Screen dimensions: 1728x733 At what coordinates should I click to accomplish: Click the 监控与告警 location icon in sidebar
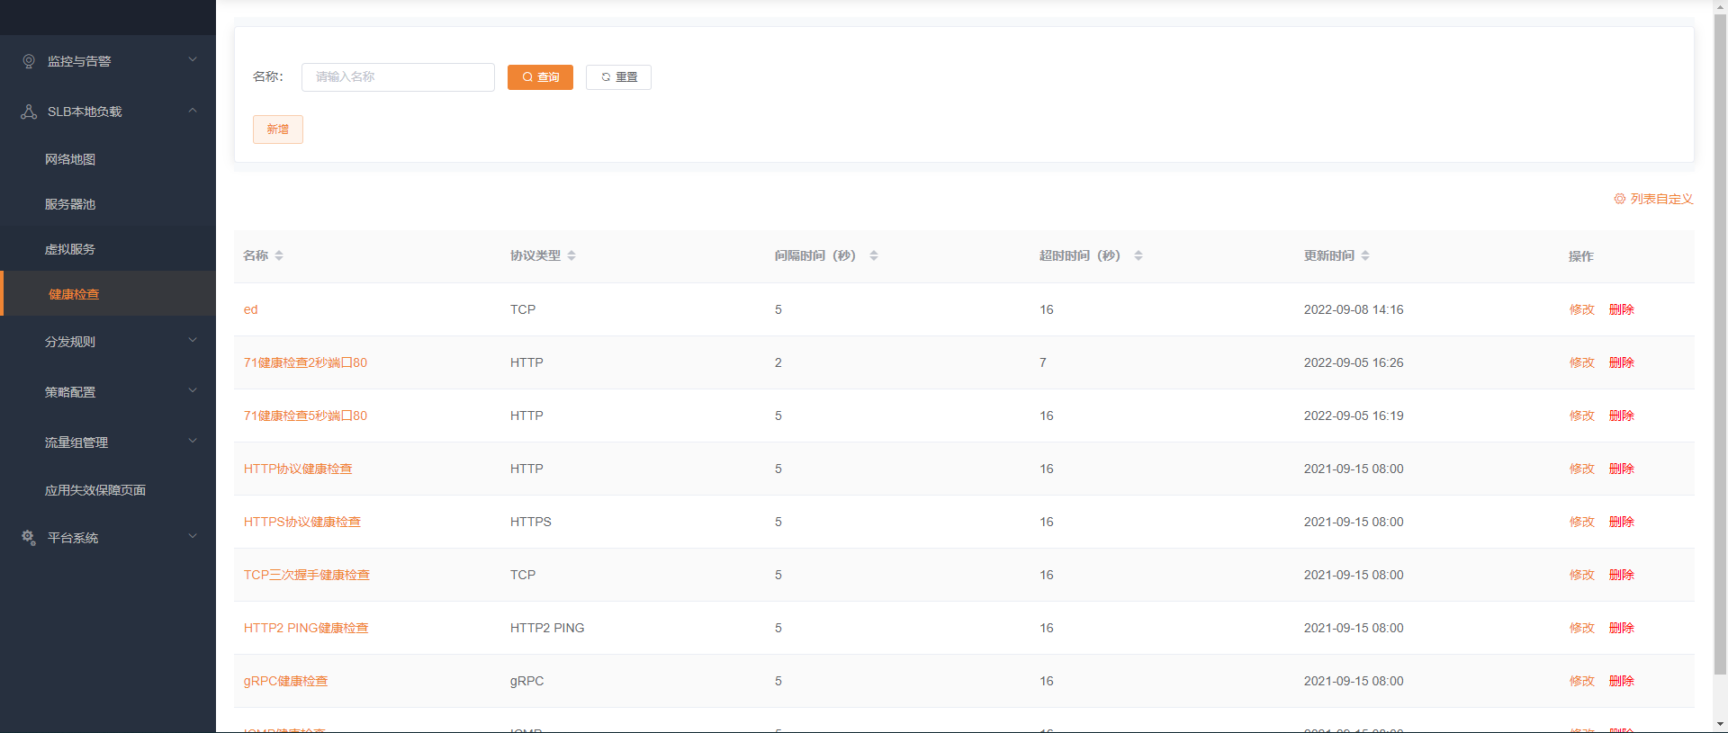point(29,61)
